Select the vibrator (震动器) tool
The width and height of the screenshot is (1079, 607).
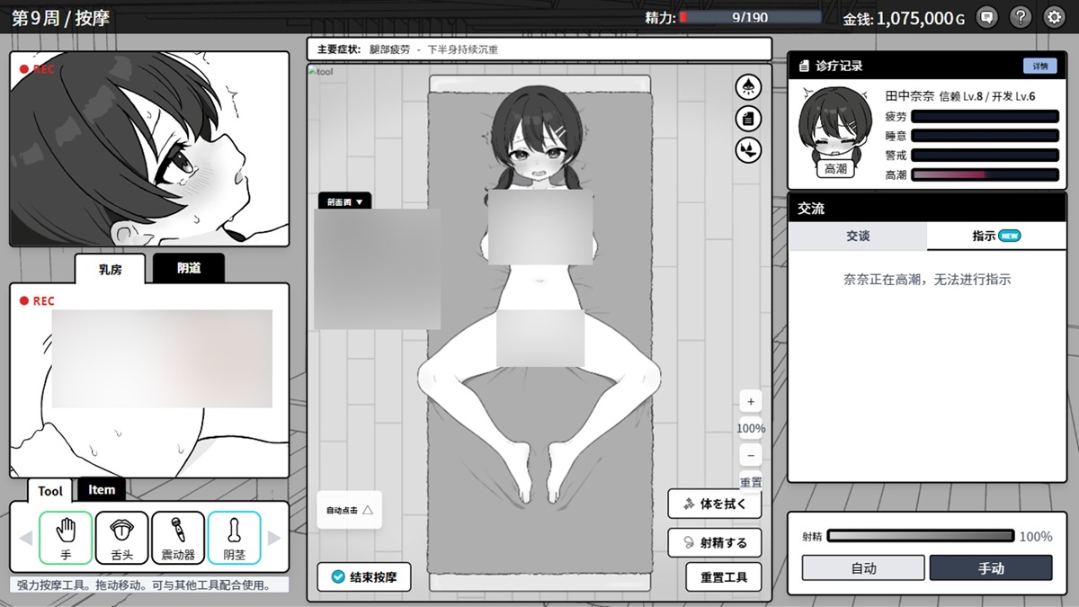178,537
